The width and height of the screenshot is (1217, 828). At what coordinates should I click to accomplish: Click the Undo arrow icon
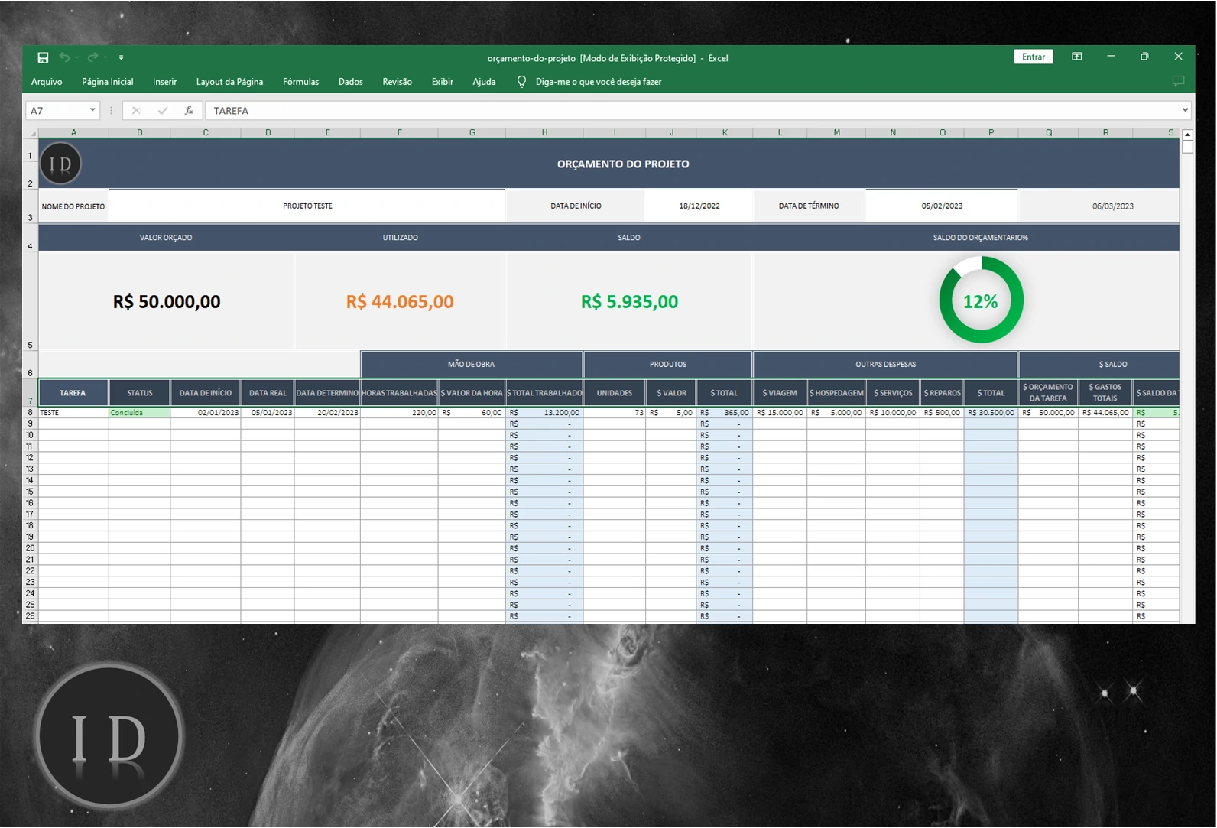(65, 57)
